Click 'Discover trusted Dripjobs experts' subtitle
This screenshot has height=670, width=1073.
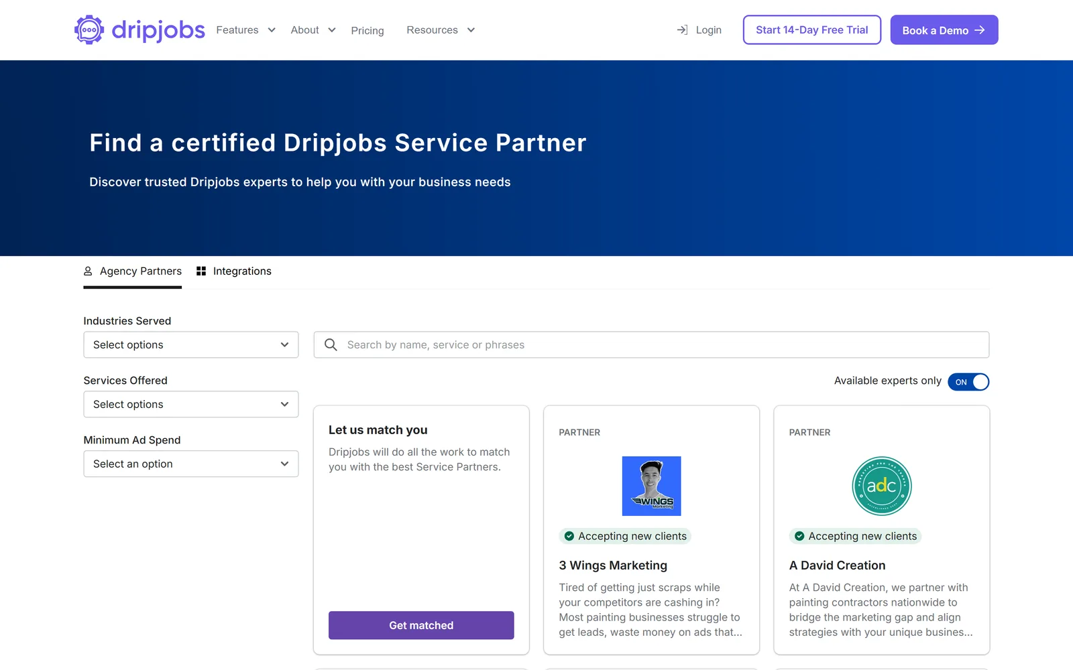(x=300, y=182)
